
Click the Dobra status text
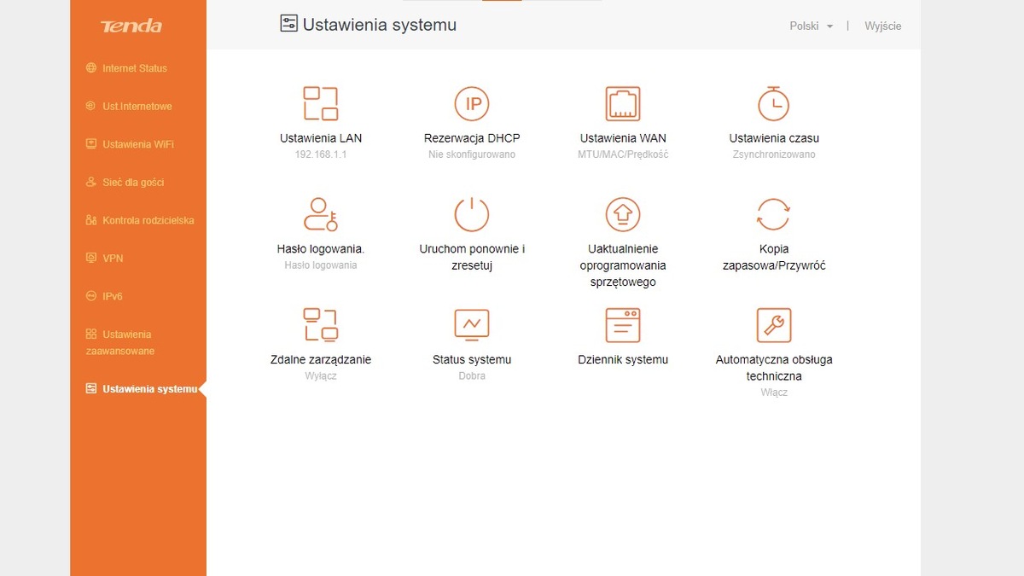click(472, 376)
